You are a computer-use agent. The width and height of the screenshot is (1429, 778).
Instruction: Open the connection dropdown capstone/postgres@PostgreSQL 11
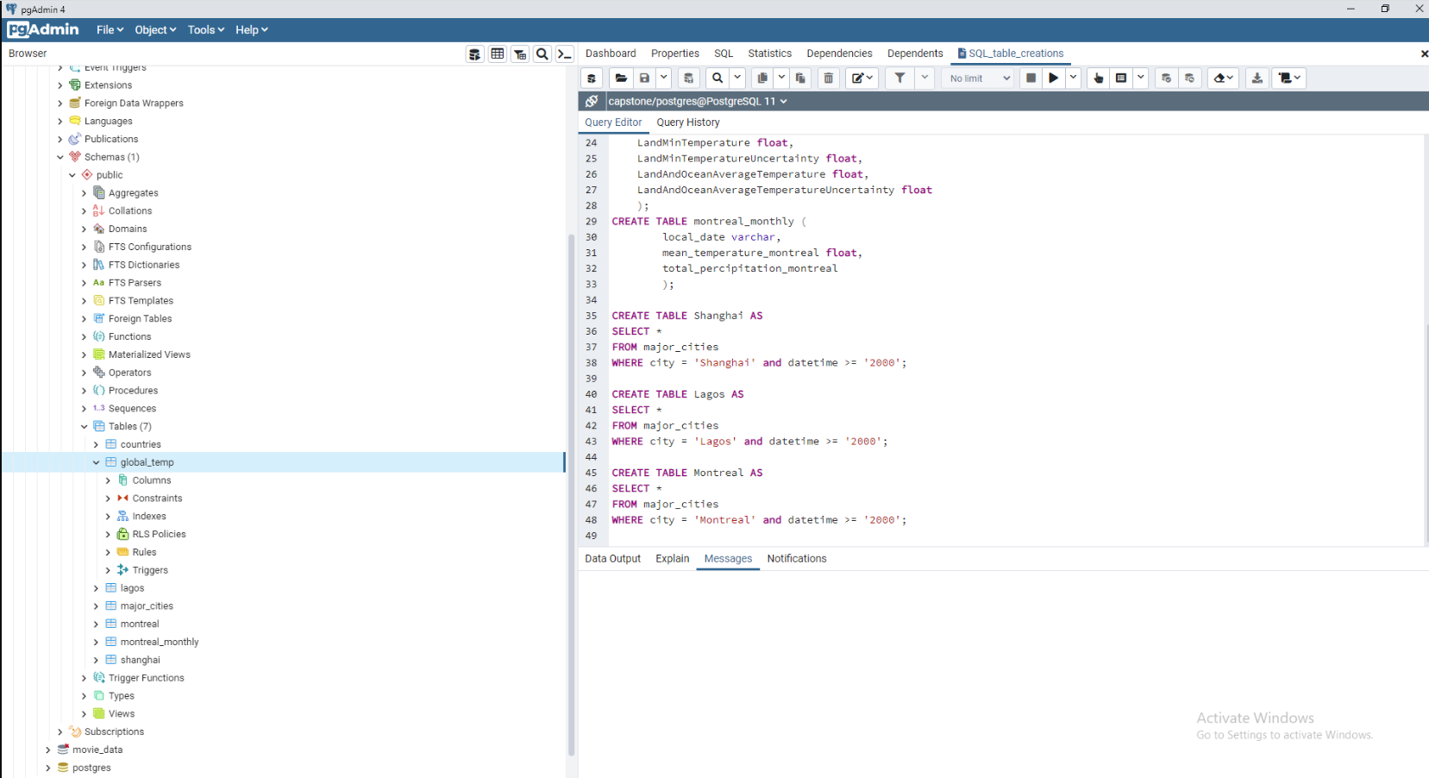pyautogui.click(x=697, y=102)
